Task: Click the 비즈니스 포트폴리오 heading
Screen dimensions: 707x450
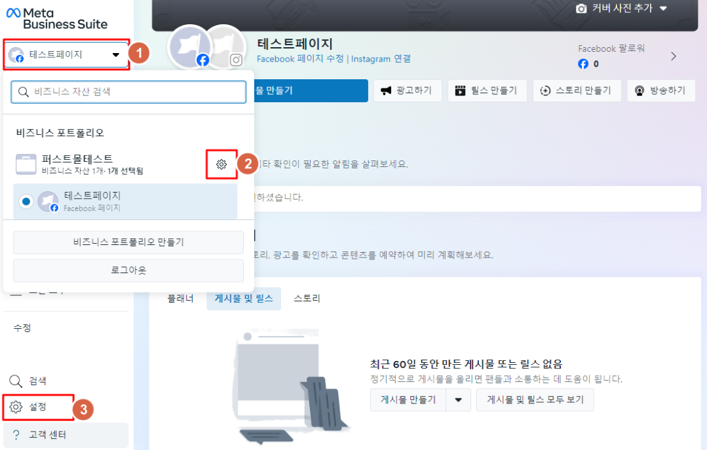Action: [60, 133]
